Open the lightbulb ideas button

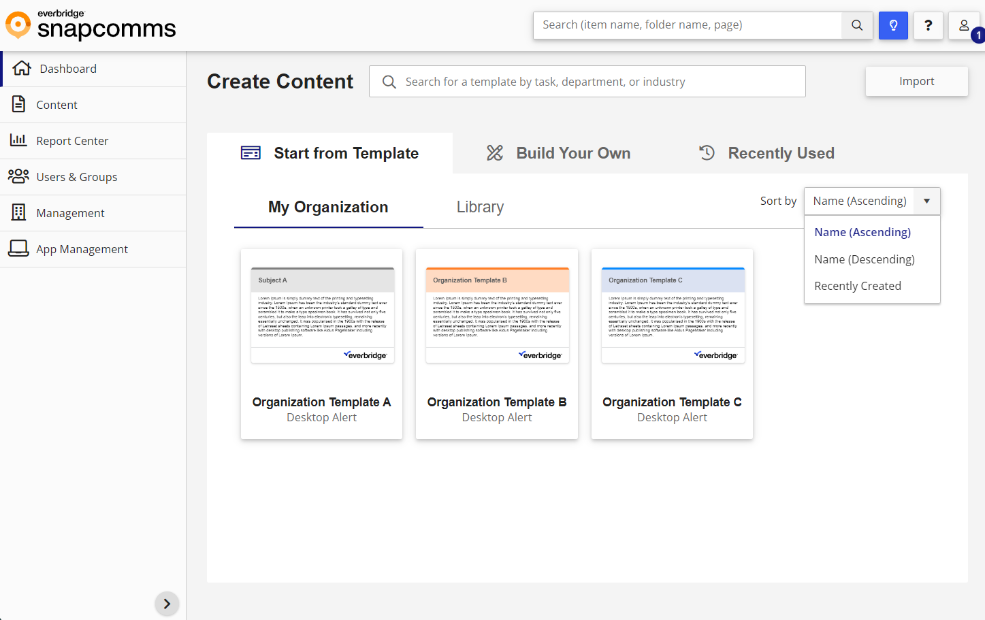(x=893, y=25)
